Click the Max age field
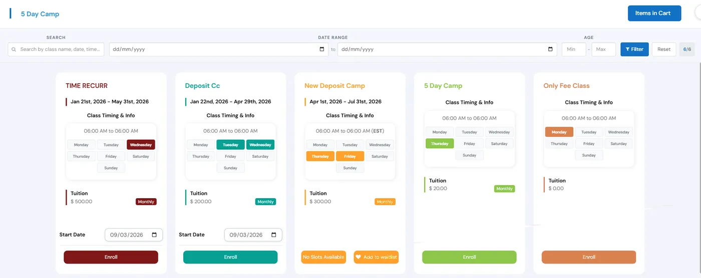 click(x=604, y=49)
